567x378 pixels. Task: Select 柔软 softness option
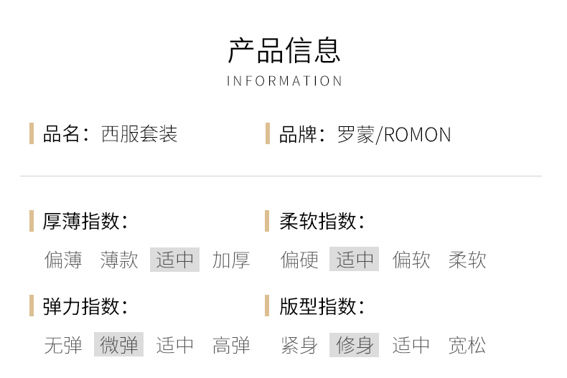click(467, 260)
